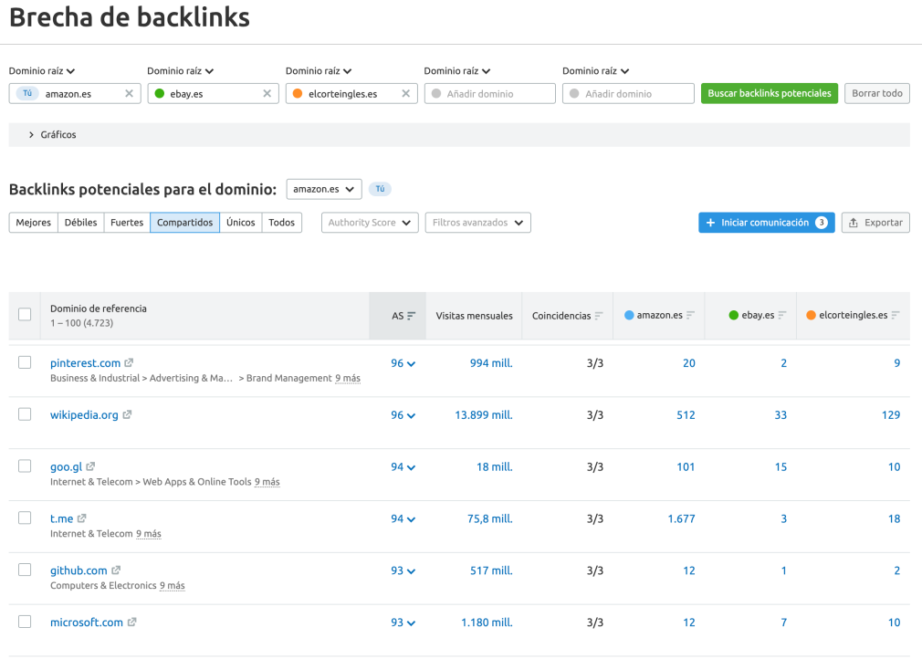Image resolution: width=922 pixels, height=659 pixels.
Task: Open the goo.gl domain link
Action: pyautogui.click(x=66, y=466)
